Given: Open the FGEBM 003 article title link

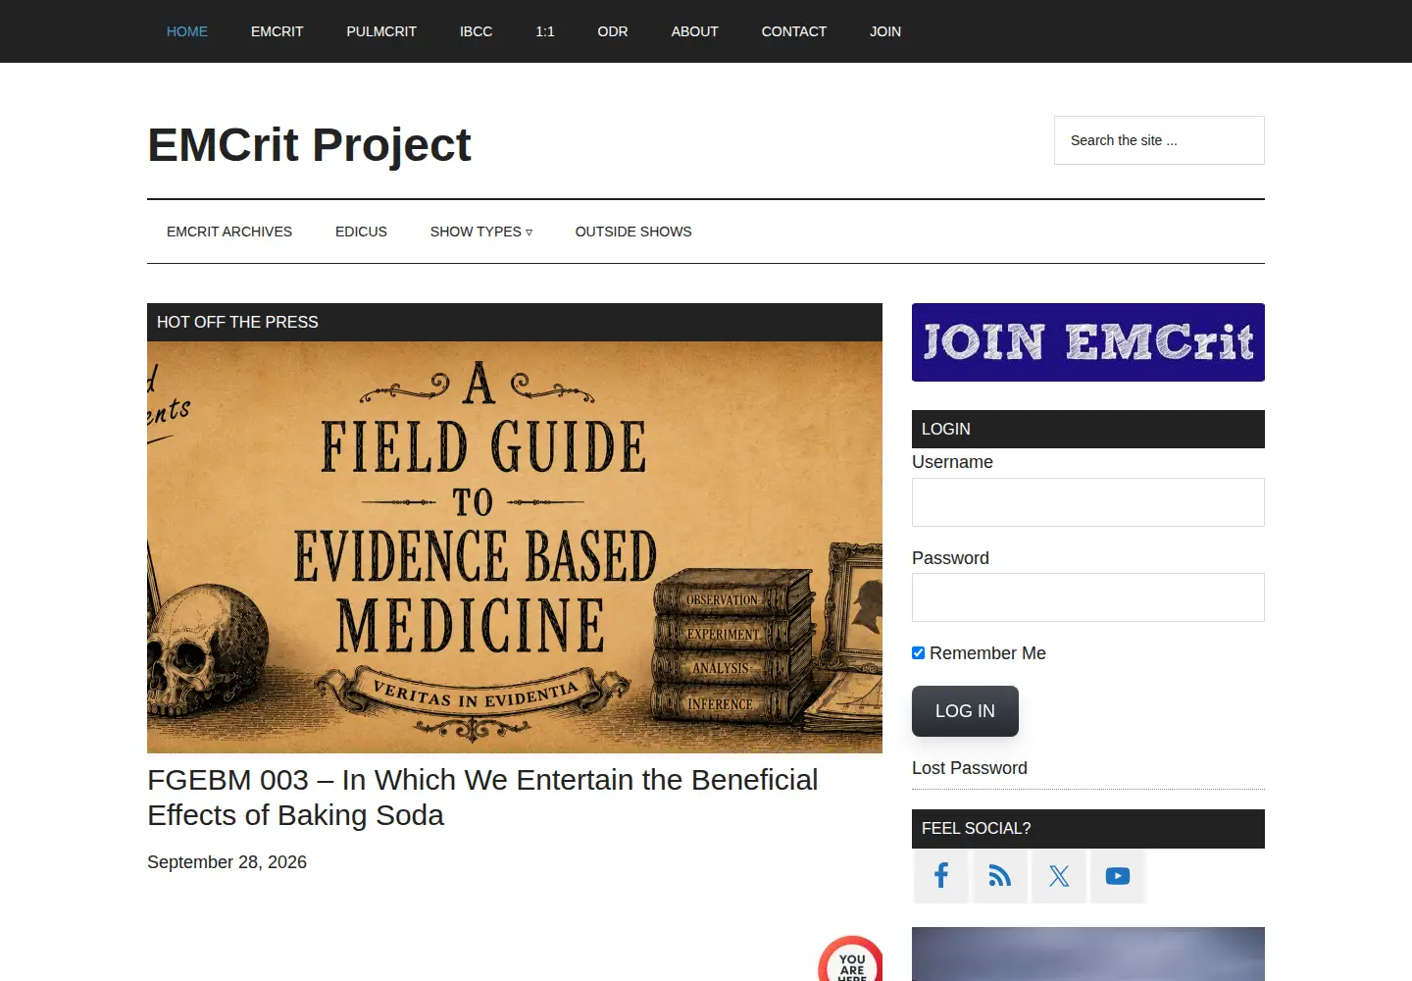Looking at the screenshot, I should pos(482,798).
